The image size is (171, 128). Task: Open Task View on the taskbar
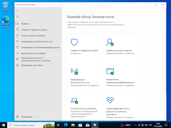point(58,125)
